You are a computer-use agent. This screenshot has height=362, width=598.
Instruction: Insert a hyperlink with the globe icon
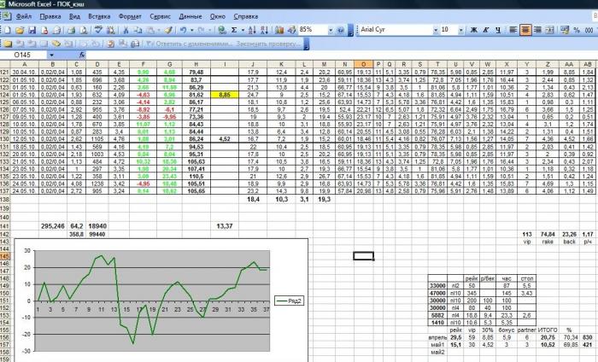pos(221,30)
